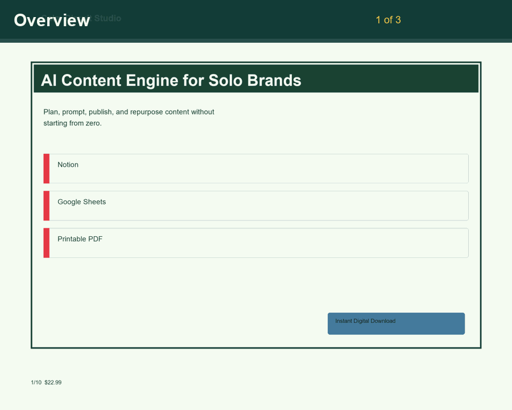Click the 1/10 counter in the footer
The image size is (512, 410).
[x=36, y=382]
